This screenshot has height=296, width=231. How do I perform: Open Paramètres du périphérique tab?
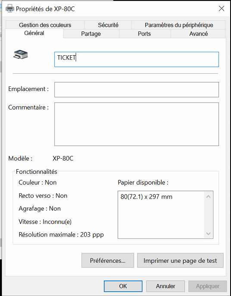(179, 25)
